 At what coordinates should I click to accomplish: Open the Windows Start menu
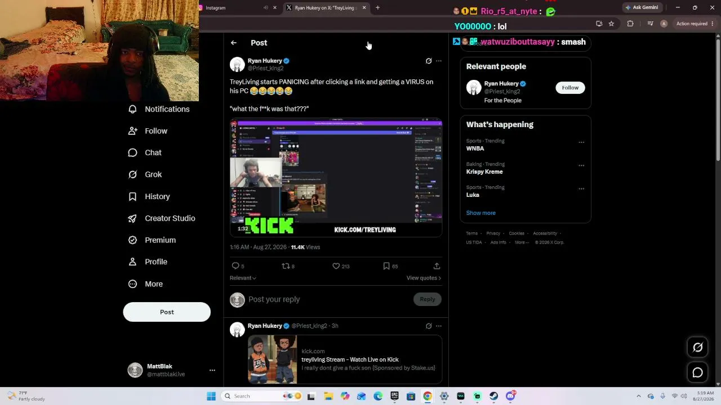point(211,396)
